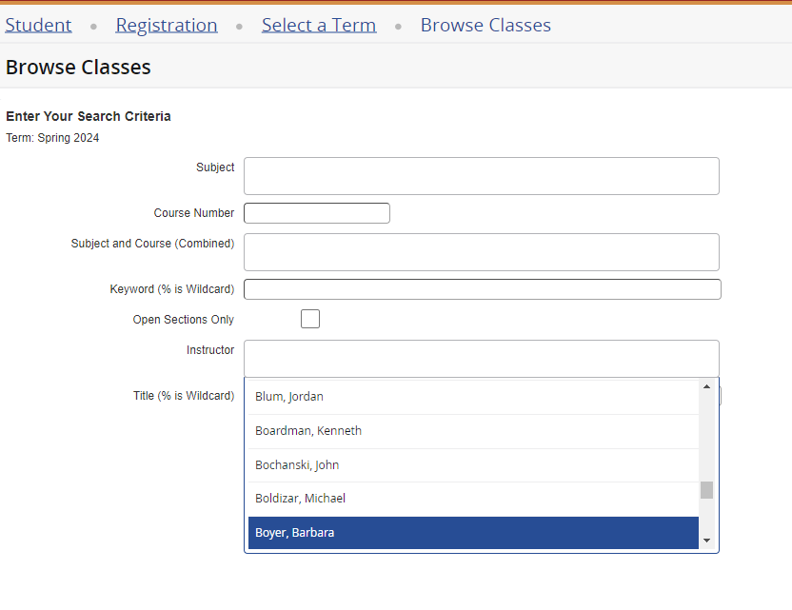Click the instructor list scroll up arrow

click(706, 386)
